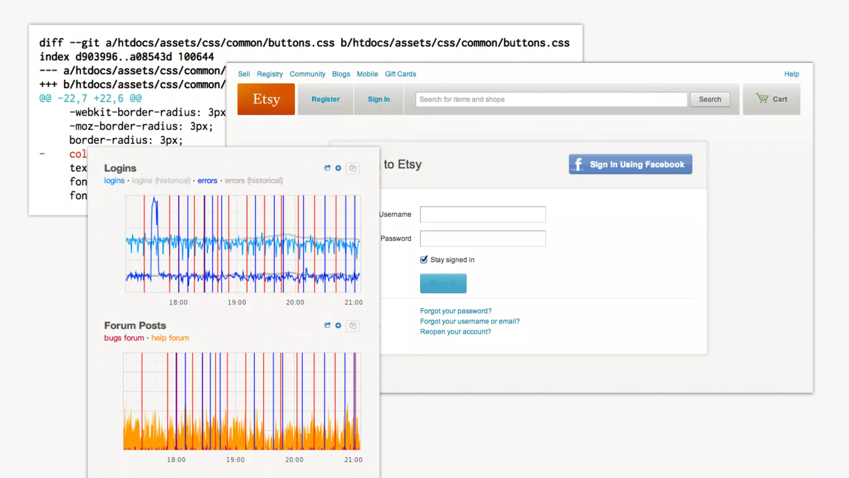Screen dimensions: 849x478
Task: Click the search items and shops field
Action: pos(551,99)
